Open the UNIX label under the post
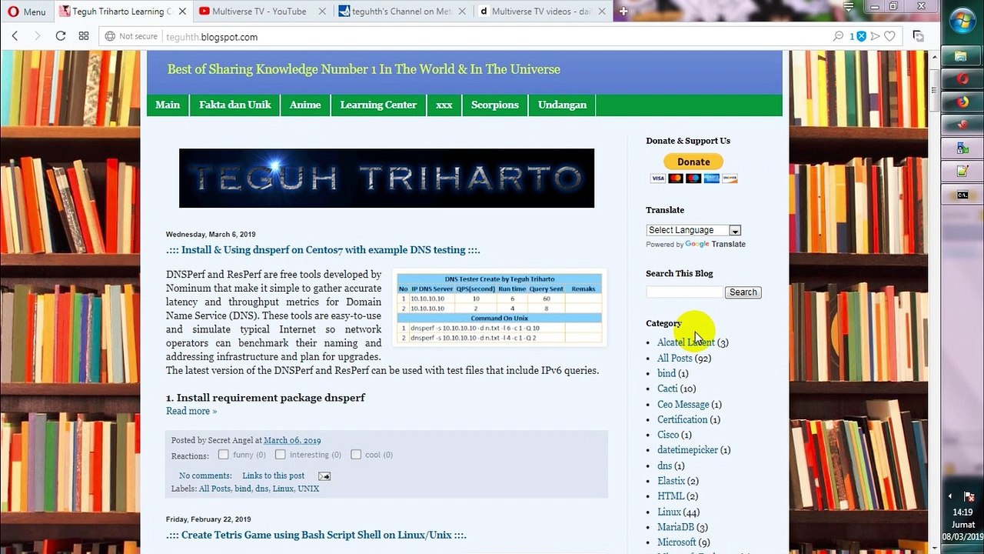This screenshot has height=554, width=984. click(308, 489)
